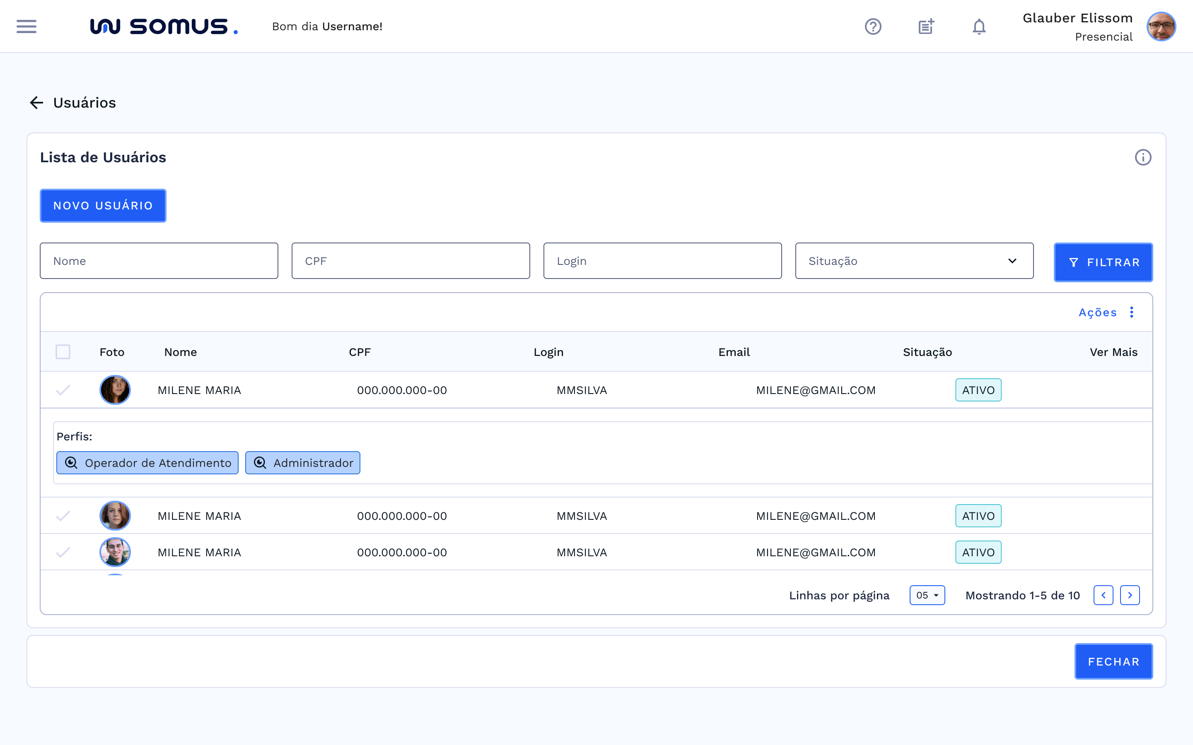This screenshot has width=1193, height=745.
Task: Toggle the select-all checkbox in table header
Action: [63, 352]
